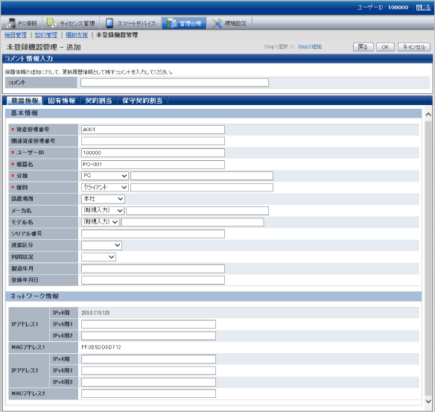Click the ライセンス管理 license icon
The width and height of the screenshot is (435, 412).
pyautogui.click(x=51, y=23)
